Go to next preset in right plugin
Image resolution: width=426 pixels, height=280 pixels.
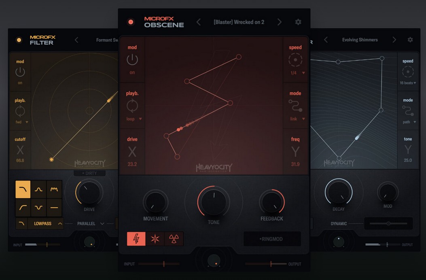(394, 40)
